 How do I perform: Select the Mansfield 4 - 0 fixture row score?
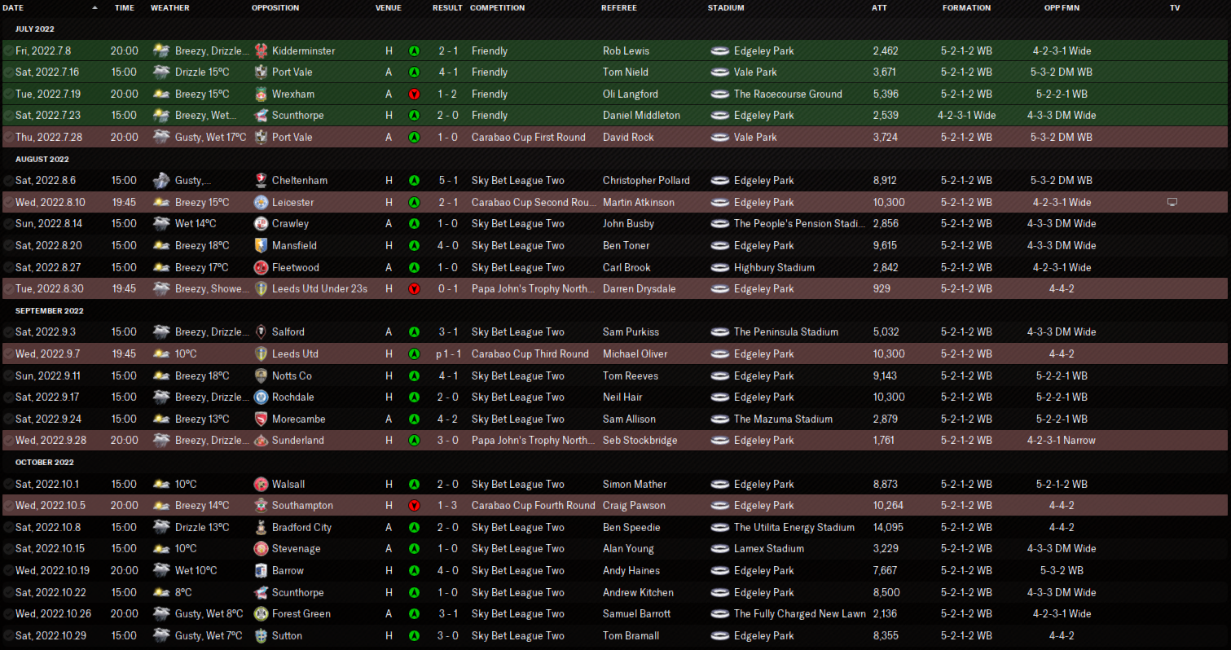pos(448,245)
